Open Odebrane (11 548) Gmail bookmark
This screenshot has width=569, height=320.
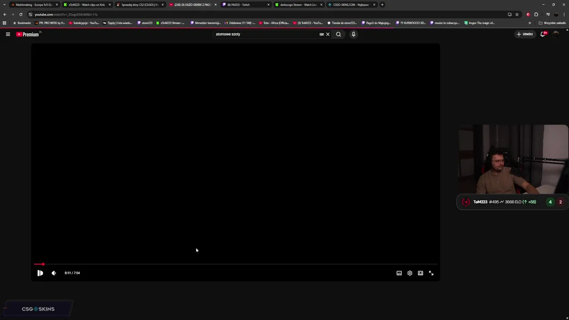[240, 23]
